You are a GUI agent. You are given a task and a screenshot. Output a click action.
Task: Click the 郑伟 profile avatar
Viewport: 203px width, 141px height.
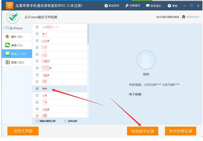click(146, 60)
